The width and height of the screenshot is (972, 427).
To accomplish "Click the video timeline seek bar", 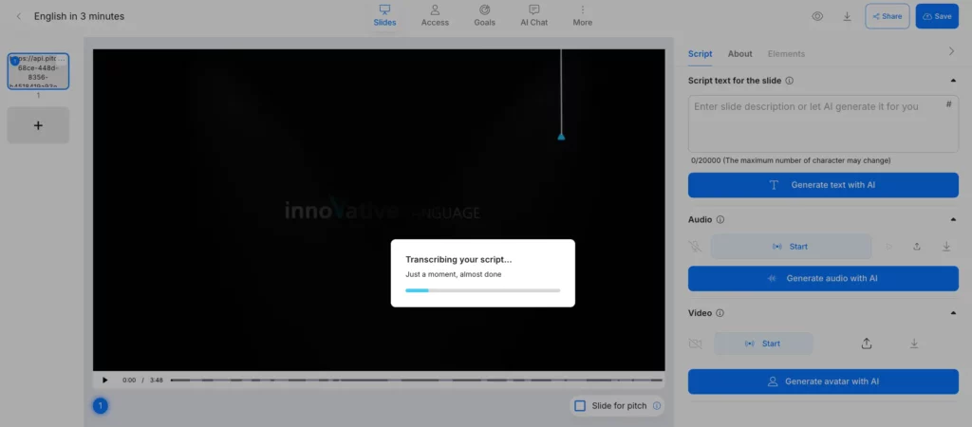I will (x=418, y=380).
